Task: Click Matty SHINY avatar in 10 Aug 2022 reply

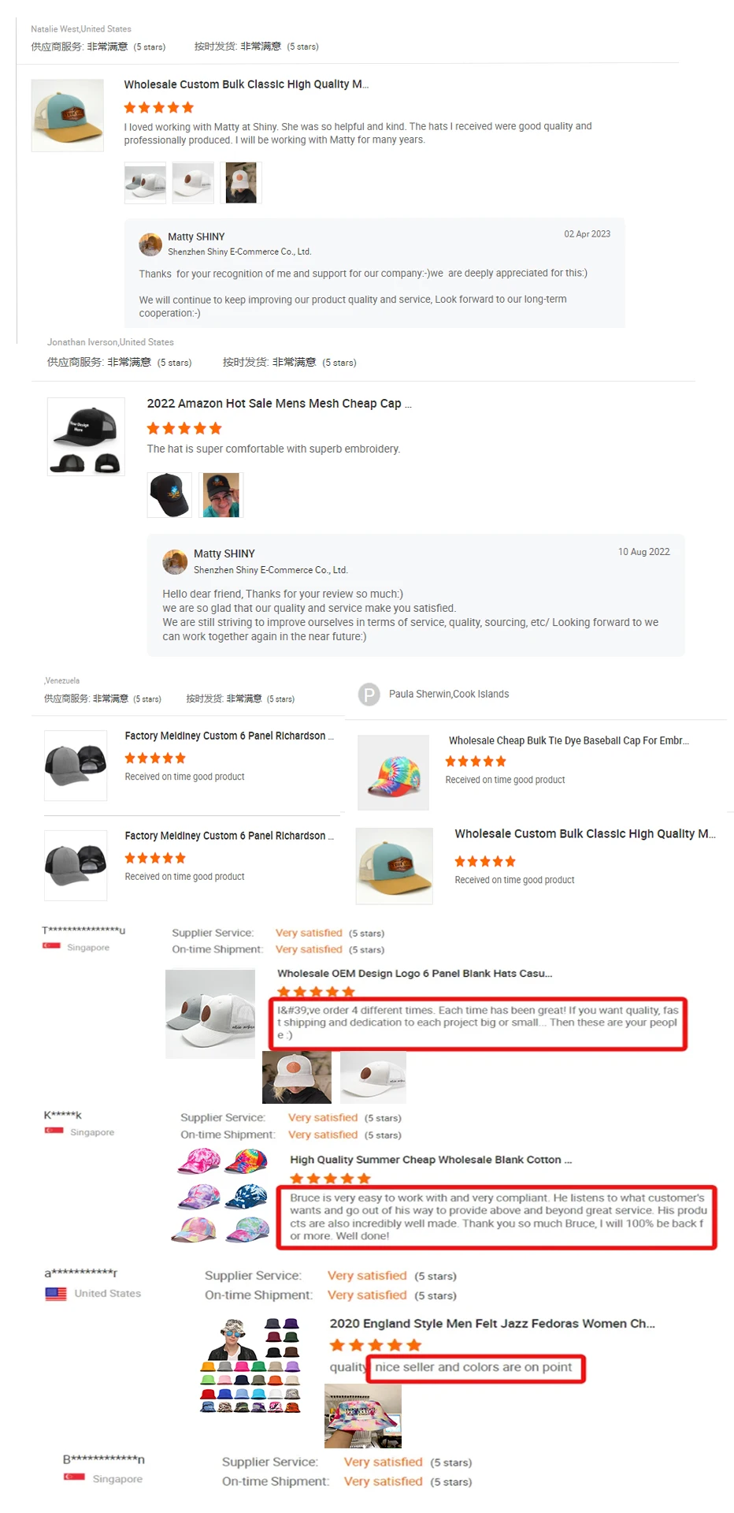Action: point(175,562)
